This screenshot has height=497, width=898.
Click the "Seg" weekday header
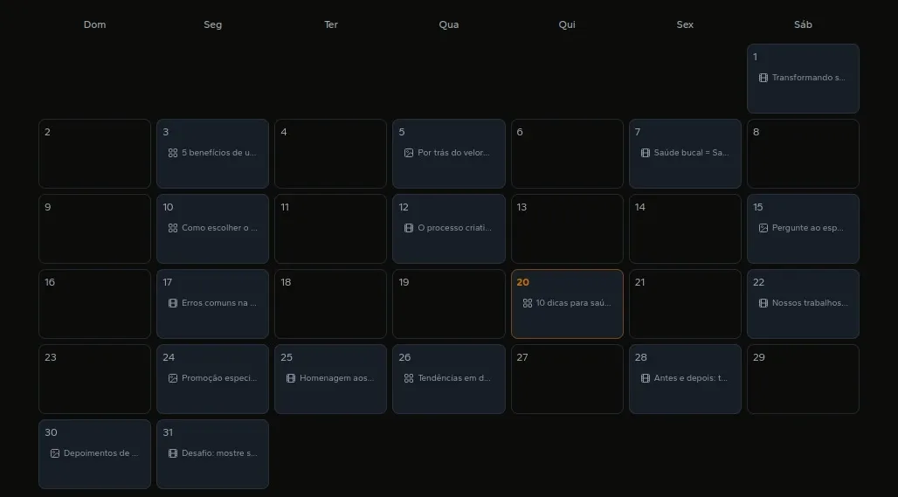tap(212, 24)
